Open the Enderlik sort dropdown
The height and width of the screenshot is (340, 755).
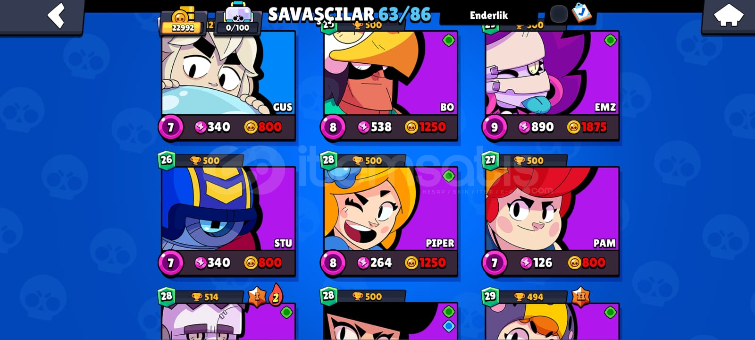(489, 15)
